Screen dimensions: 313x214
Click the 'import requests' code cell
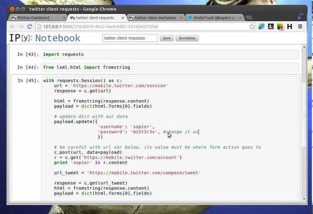(x=170, y=54)
